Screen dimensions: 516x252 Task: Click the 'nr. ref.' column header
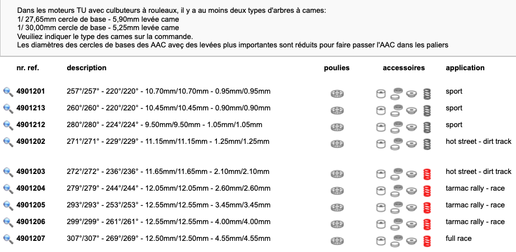click(x=27, y=68)
